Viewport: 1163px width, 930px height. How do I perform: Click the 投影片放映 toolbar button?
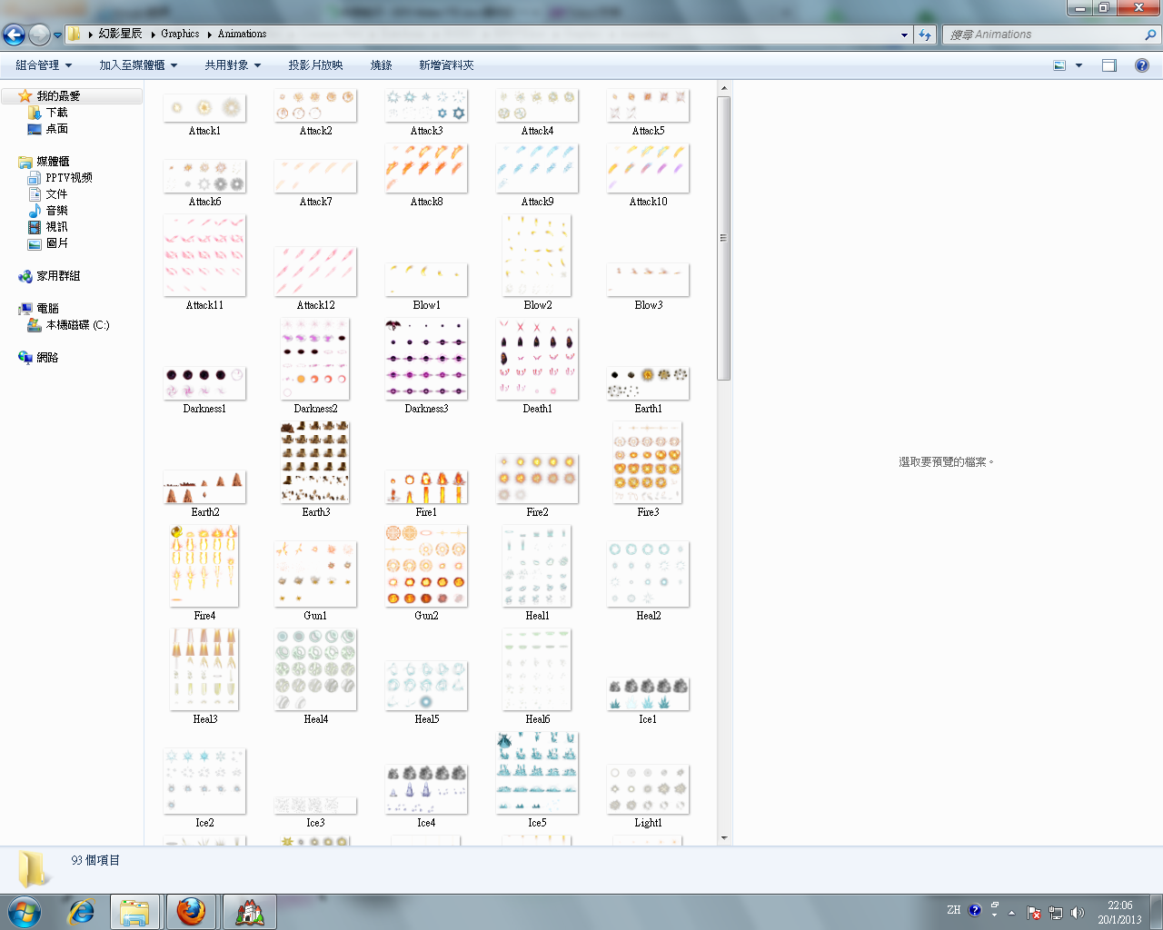click(315, 65)
